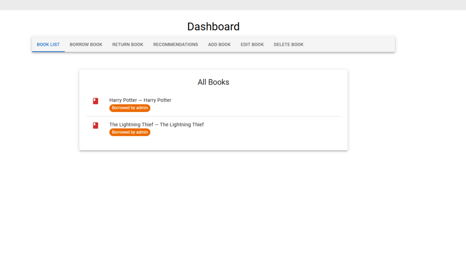Click the All Books card heading
Viewport: 466px width, 256px height.
(x=213, y=82)
